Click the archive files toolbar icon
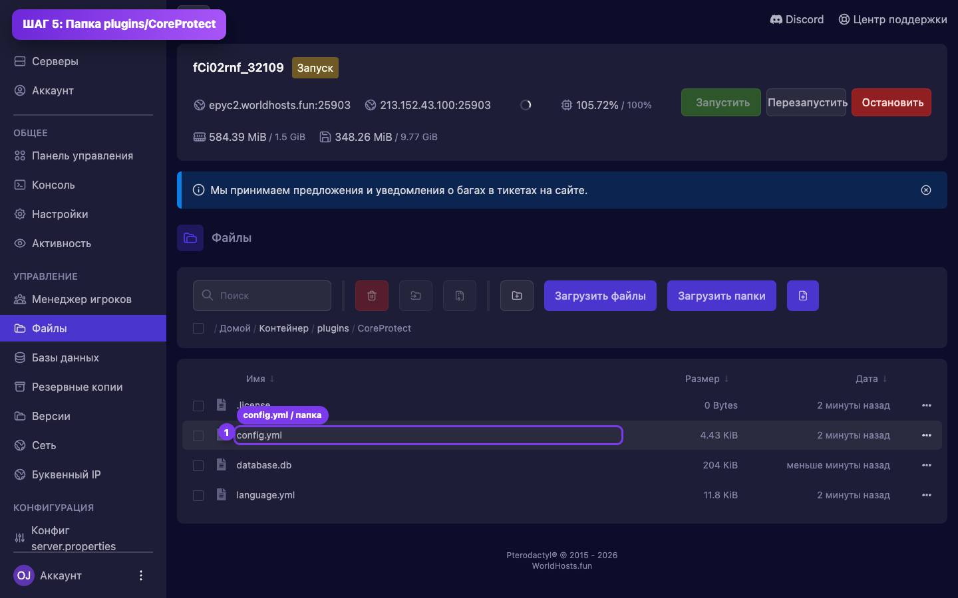This screenshot has width=958, height=598. coord(460,296)
